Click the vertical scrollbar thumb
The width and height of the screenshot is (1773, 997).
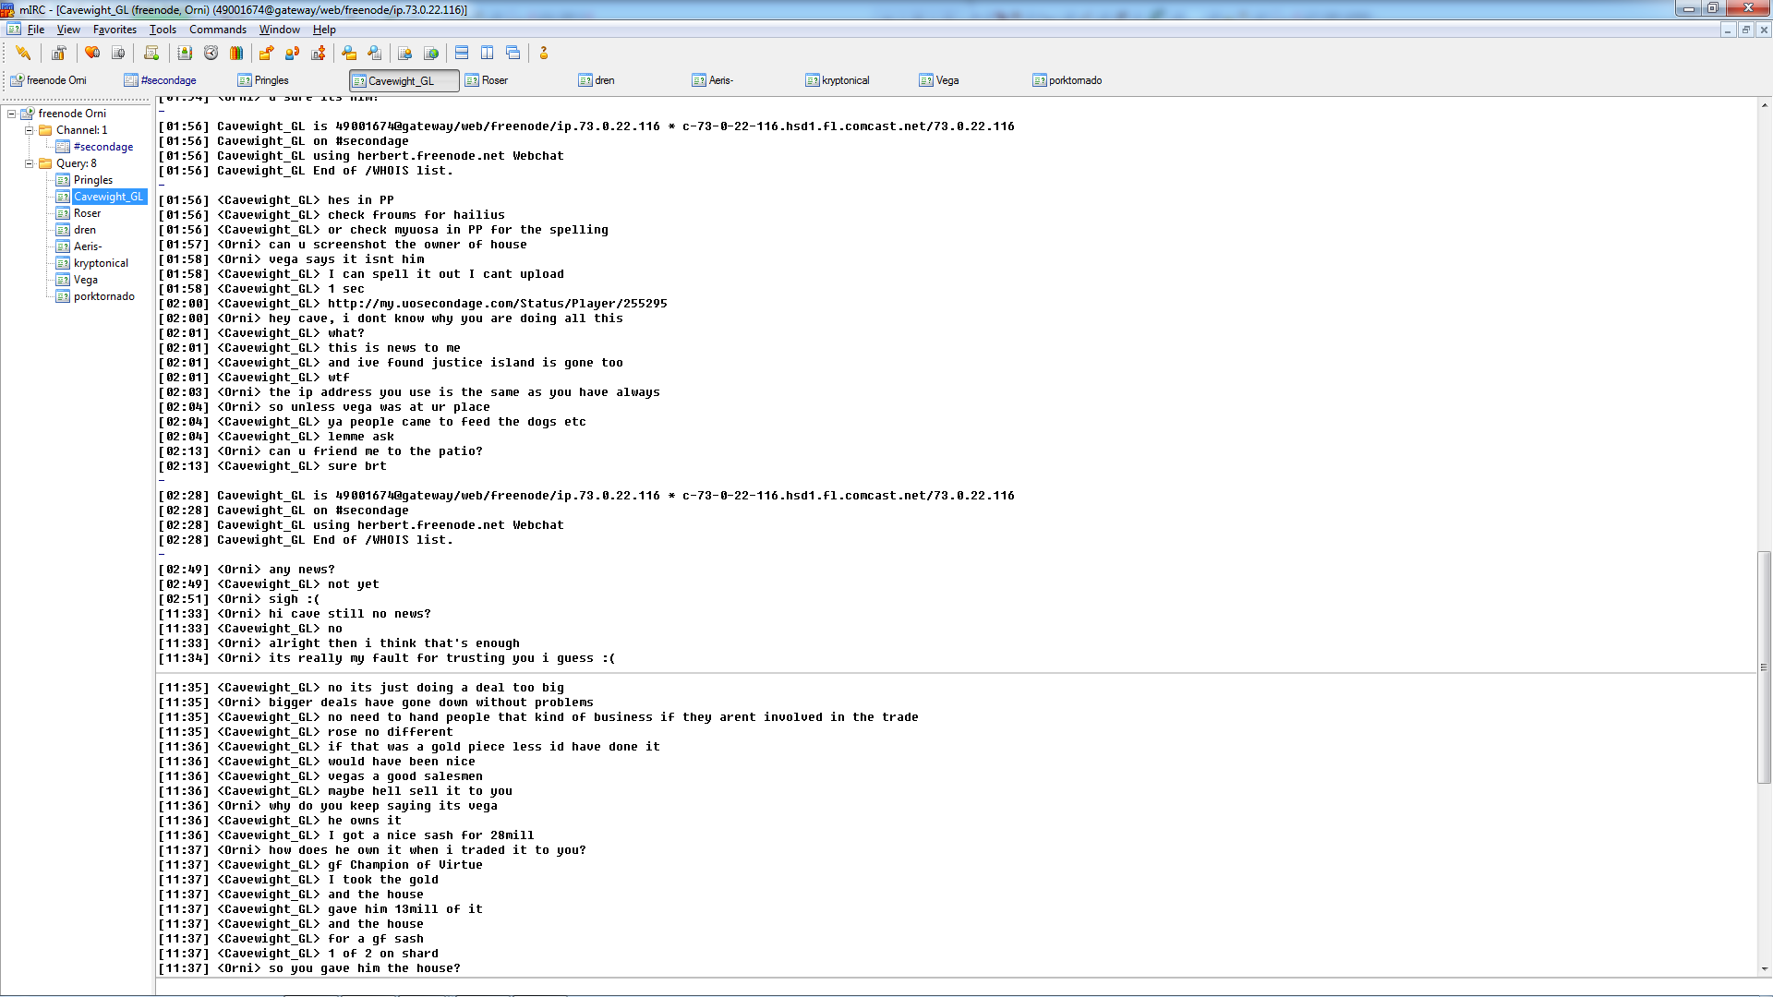pos(1764,667)
